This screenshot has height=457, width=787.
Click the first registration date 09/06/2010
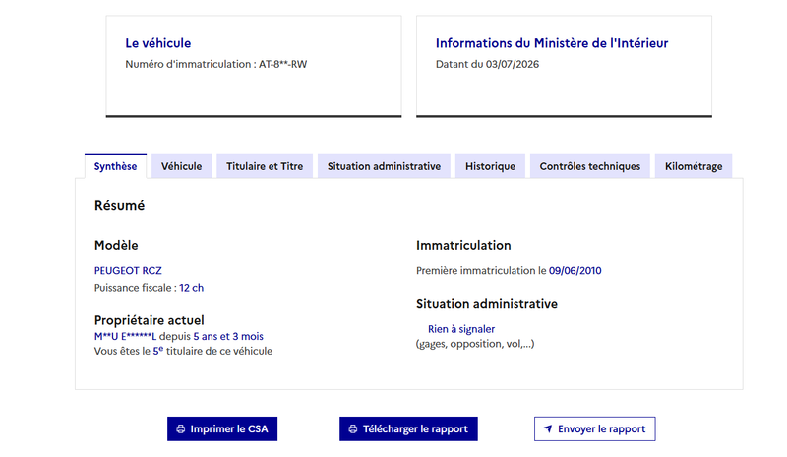(575, 271)
